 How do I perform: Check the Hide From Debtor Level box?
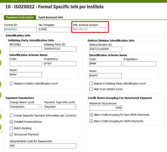[91, 89]
